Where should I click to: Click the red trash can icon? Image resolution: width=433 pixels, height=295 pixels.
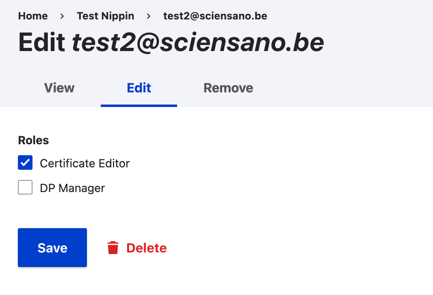(x=113, y=248)
